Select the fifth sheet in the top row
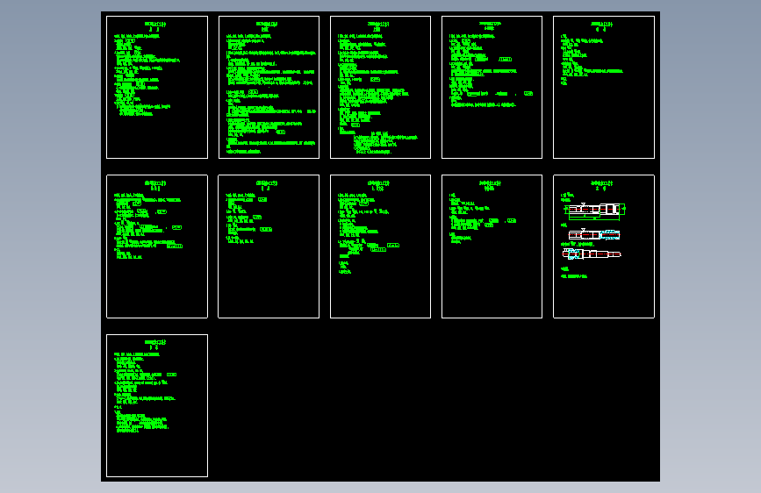This screenshot has width=761, height=493. tap(604, 88)
